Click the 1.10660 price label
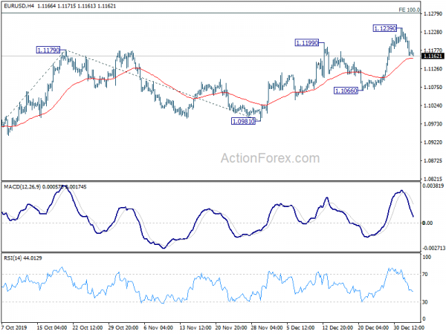Viewport: 446px width, 334px height. [346, 91]
